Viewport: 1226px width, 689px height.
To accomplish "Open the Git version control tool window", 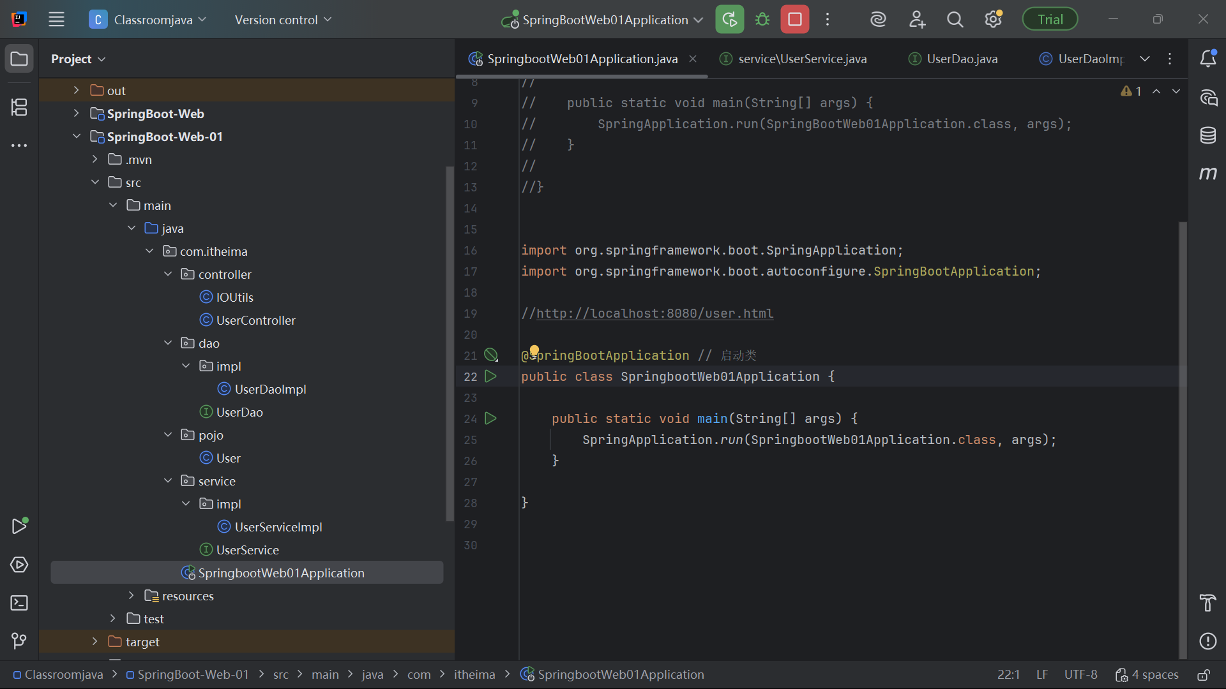I will coord(19,641).
